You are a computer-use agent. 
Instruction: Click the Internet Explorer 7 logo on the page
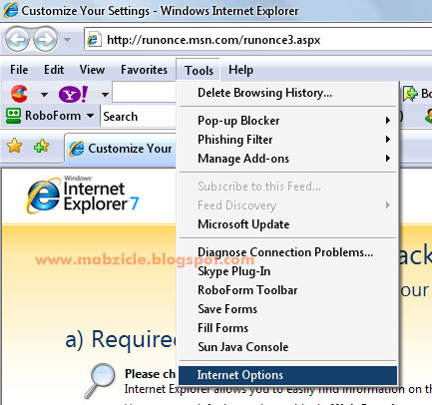click(x=82, y=196)
